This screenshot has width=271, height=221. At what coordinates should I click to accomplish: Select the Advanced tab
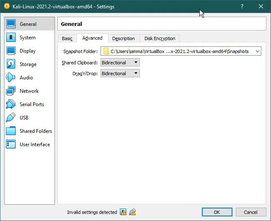pyautogui.click(x=92, y=38)
